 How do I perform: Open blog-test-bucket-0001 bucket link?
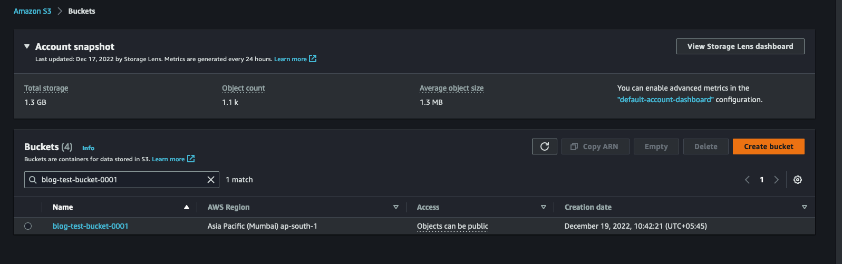tap(90, 226)
